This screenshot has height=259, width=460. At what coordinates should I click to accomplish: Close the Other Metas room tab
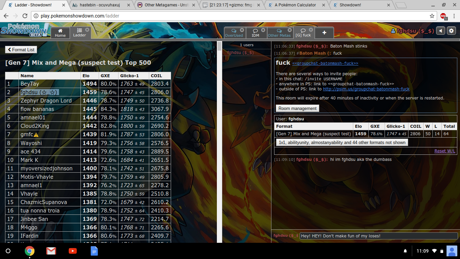(x=290, y=30)
